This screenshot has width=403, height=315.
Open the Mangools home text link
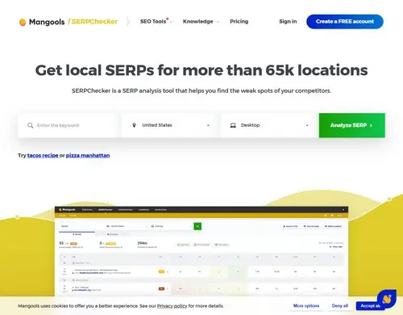[x=47, y=22]
